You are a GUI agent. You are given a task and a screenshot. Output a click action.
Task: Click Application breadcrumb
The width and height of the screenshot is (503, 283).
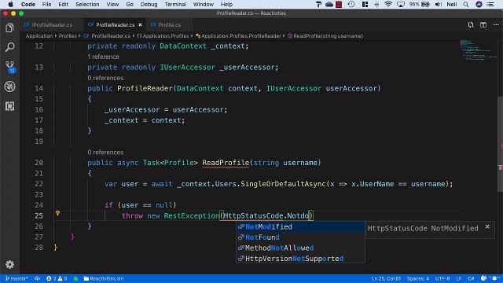pyautogui.click(x=39, y=36)
